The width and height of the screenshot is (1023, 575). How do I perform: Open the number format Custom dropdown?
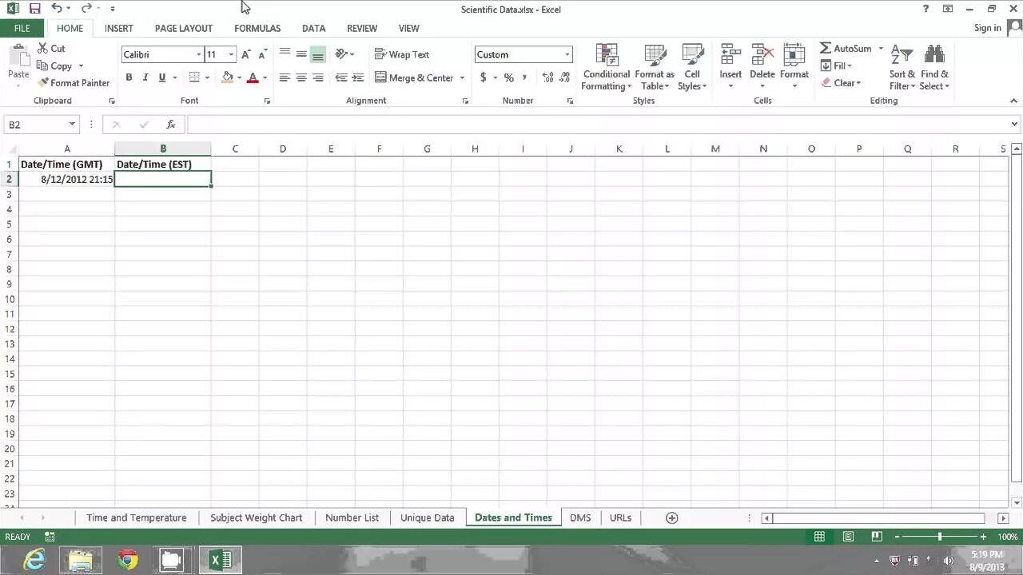coord(567,54)
